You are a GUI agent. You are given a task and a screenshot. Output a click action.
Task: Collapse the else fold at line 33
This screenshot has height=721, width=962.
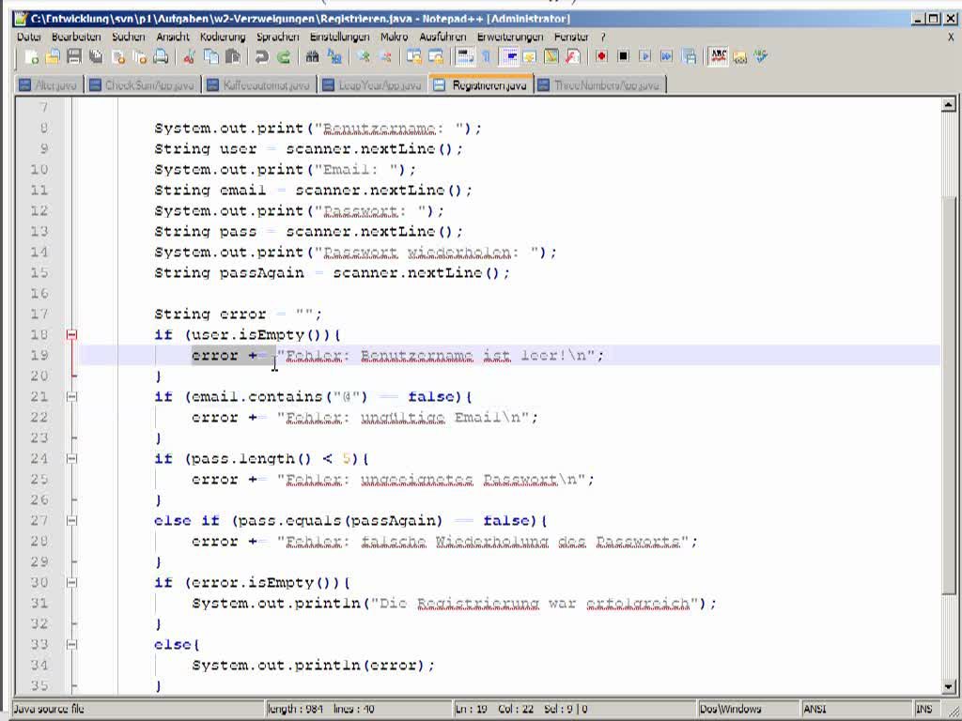coord(71,644)
